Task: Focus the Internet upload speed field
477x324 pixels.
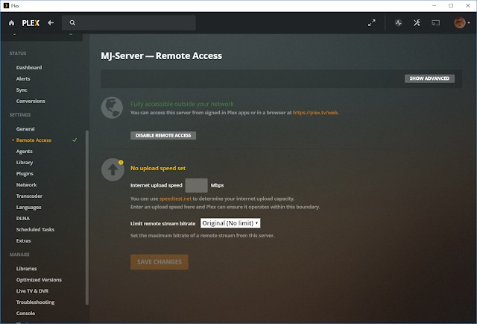Action: click(197, 185)
